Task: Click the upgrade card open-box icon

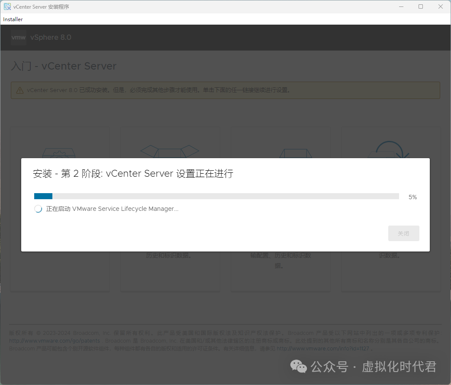Action: tap(170, 151)
